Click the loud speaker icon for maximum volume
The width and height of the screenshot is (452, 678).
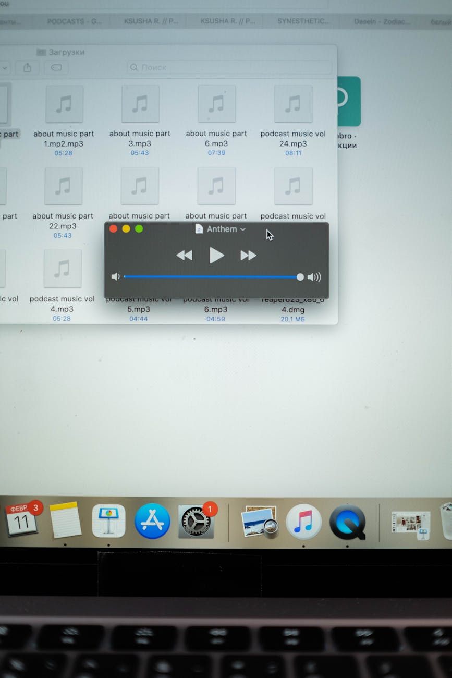tap(314, 276)
